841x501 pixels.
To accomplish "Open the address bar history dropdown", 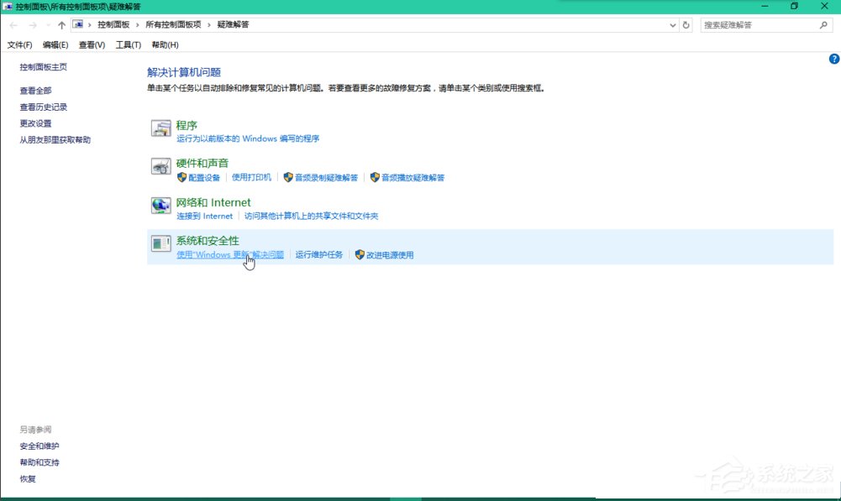I will 672,25.
